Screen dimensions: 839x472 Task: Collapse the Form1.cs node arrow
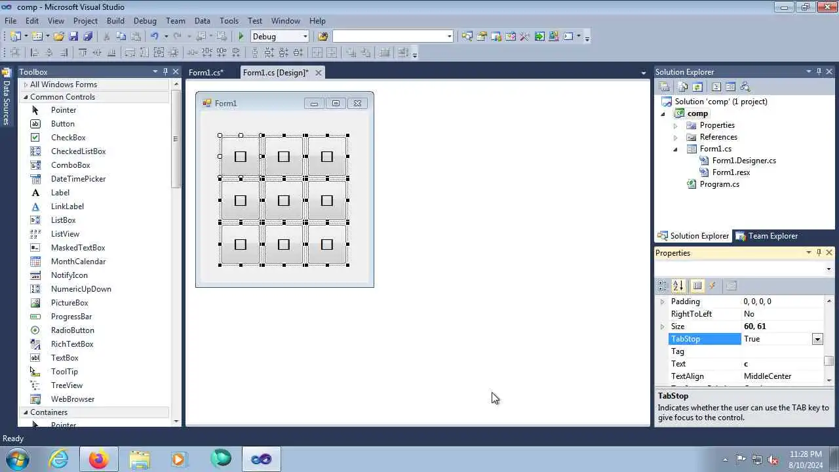pyautogui.click(x=676, y=149)
